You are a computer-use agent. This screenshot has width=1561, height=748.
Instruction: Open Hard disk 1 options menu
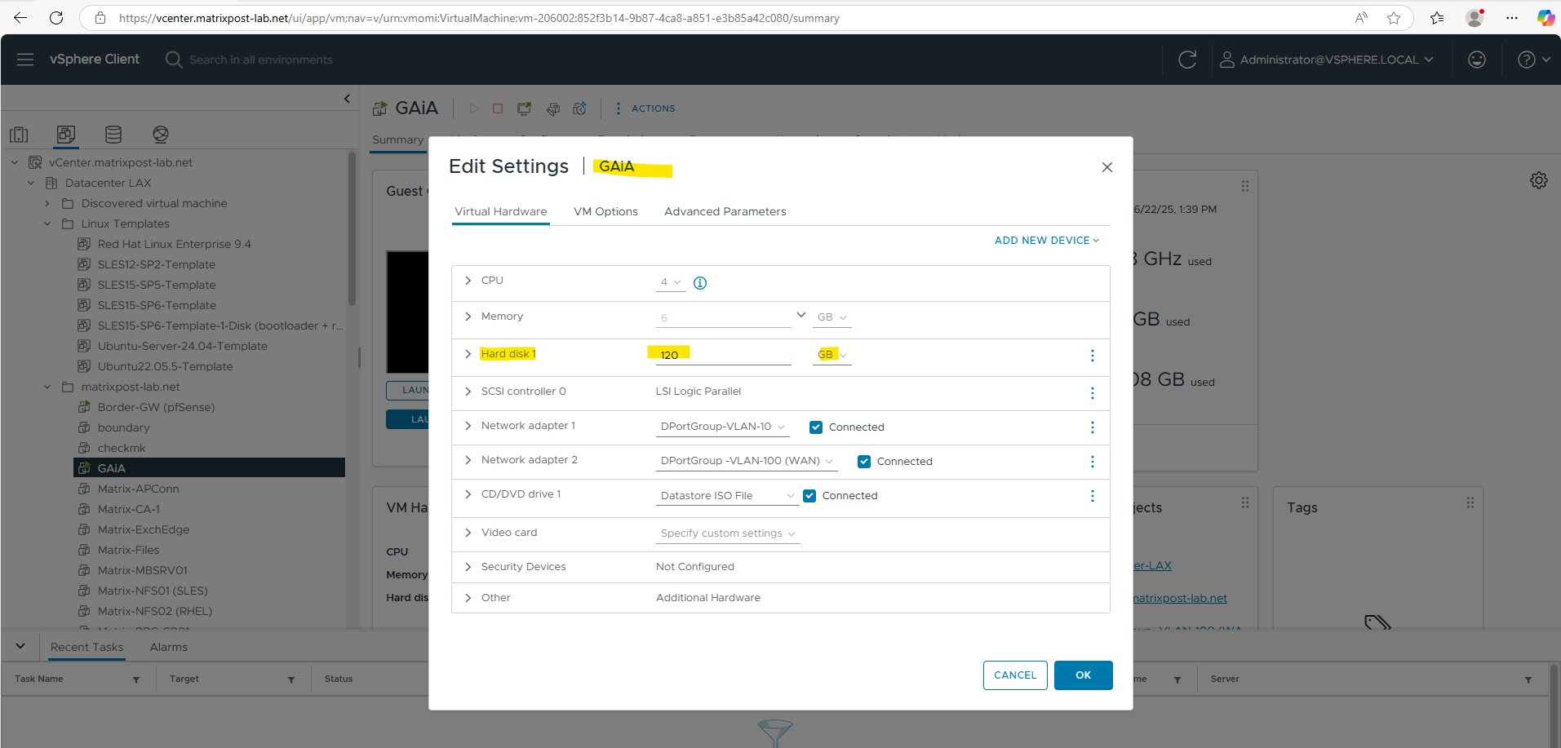point(1093,356)
